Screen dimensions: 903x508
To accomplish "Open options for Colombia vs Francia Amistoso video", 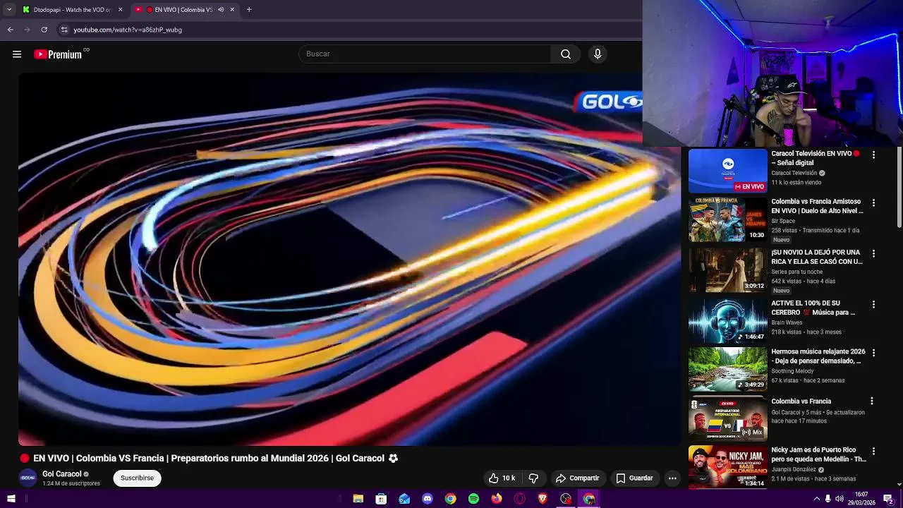I will click(873, 202).
